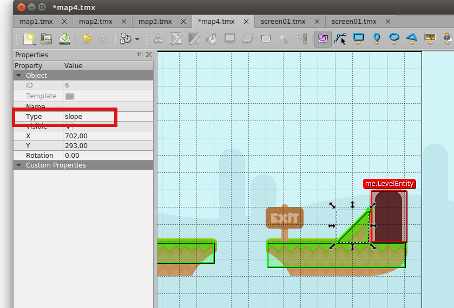Switch to the map3.tmx tab
This screenshot has width=454, height=308.
coord(155,22)
